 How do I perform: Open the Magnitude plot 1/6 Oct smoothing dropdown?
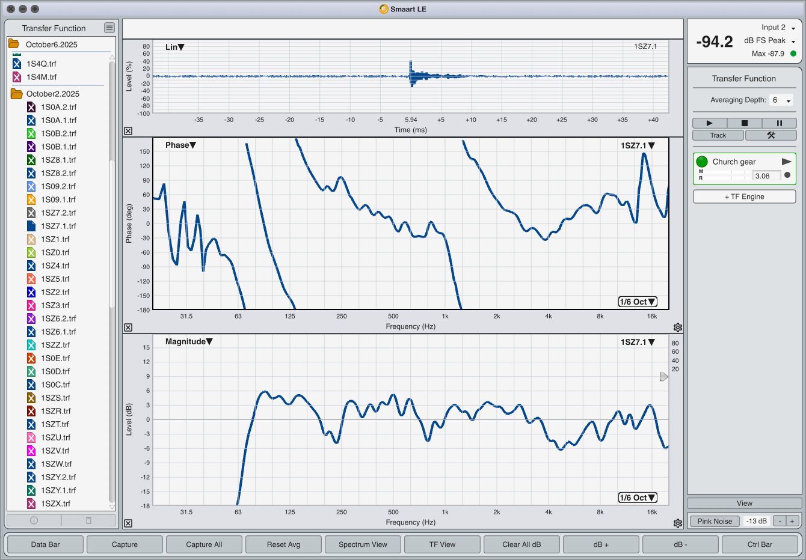(638, 498)
